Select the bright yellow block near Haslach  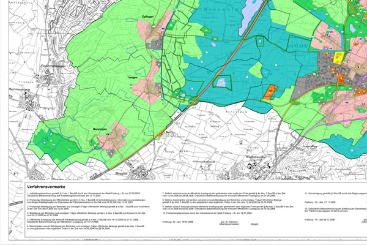338,58
